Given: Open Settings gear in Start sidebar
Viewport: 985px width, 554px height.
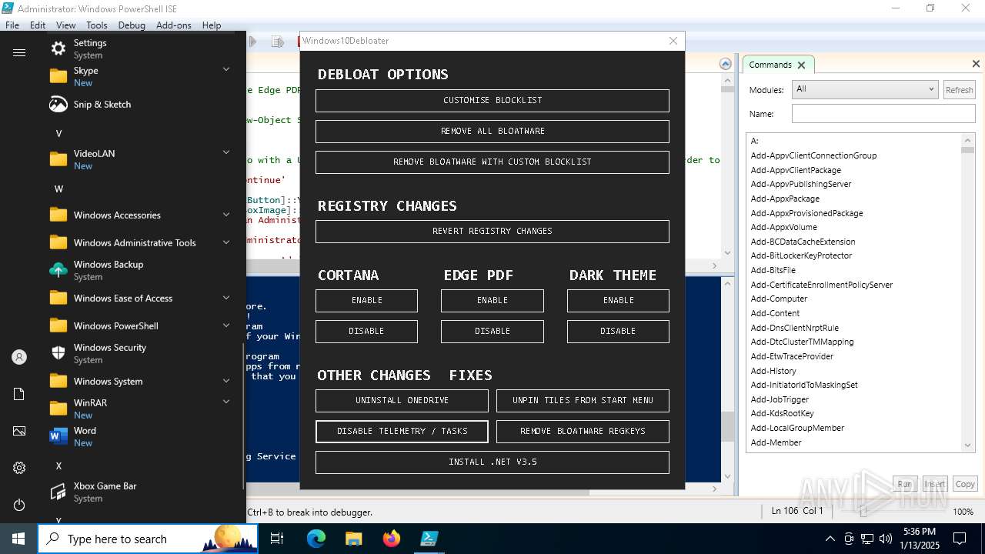Looking at the screenshot, I should [19, 468].
